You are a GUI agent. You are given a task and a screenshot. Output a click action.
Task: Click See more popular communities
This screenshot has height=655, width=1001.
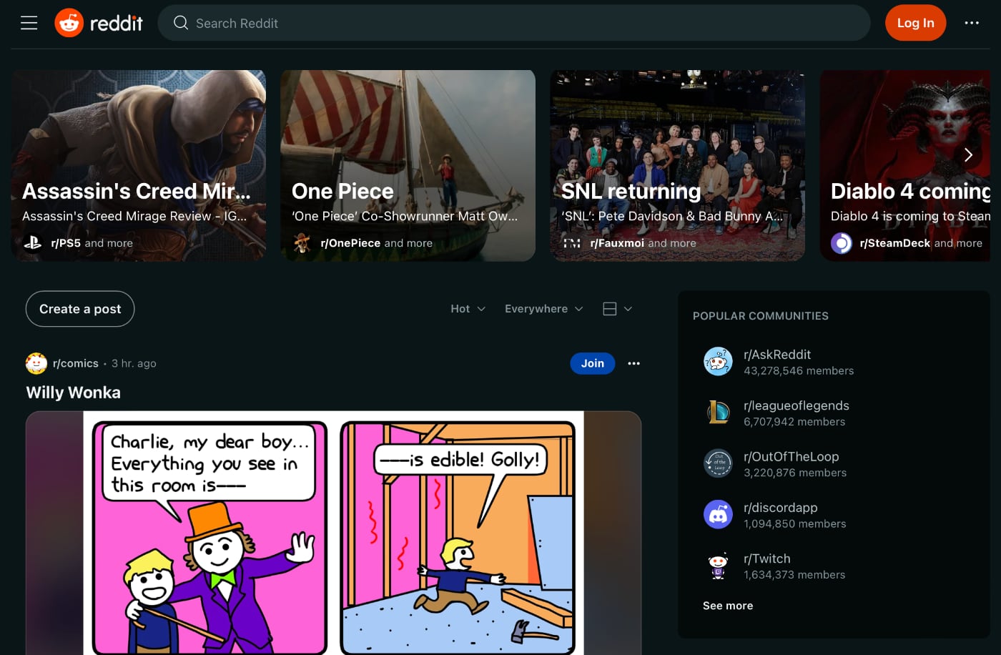[728, 606]
